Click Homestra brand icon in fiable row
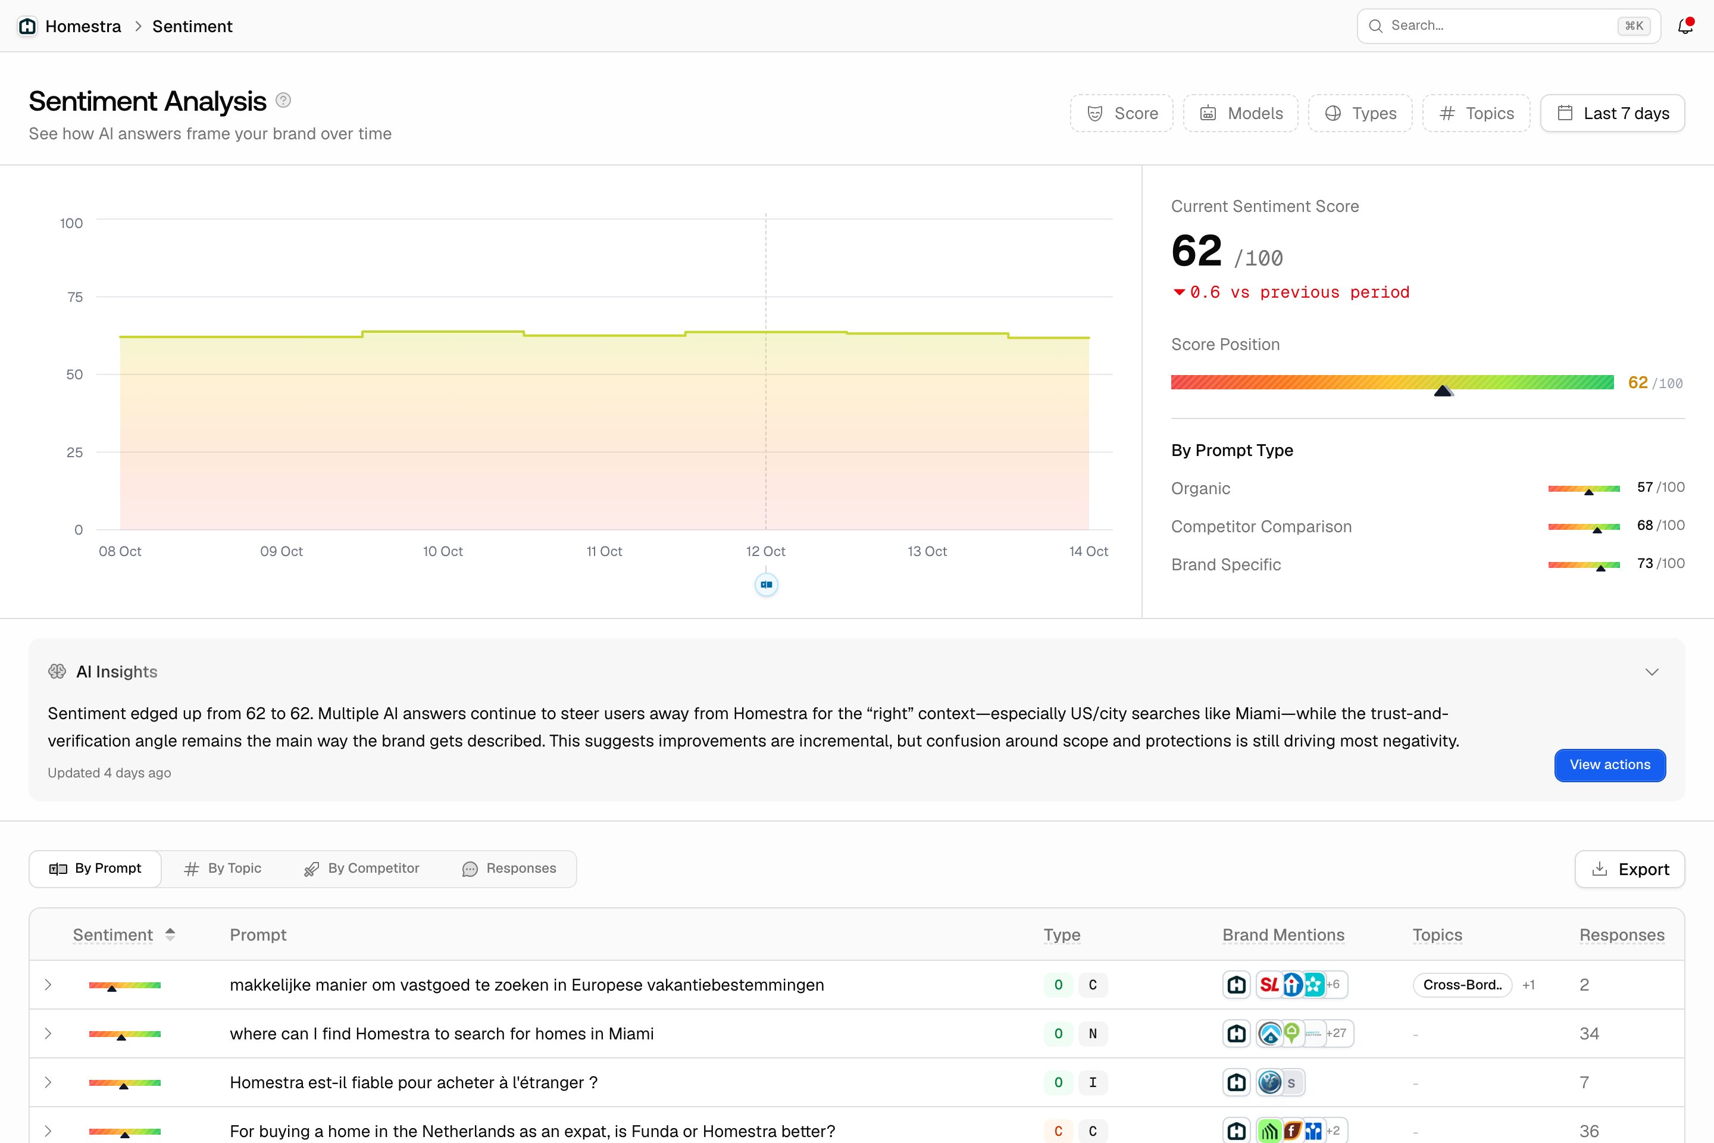Screen dimensions: 1714x1143 point(1237,1082)
